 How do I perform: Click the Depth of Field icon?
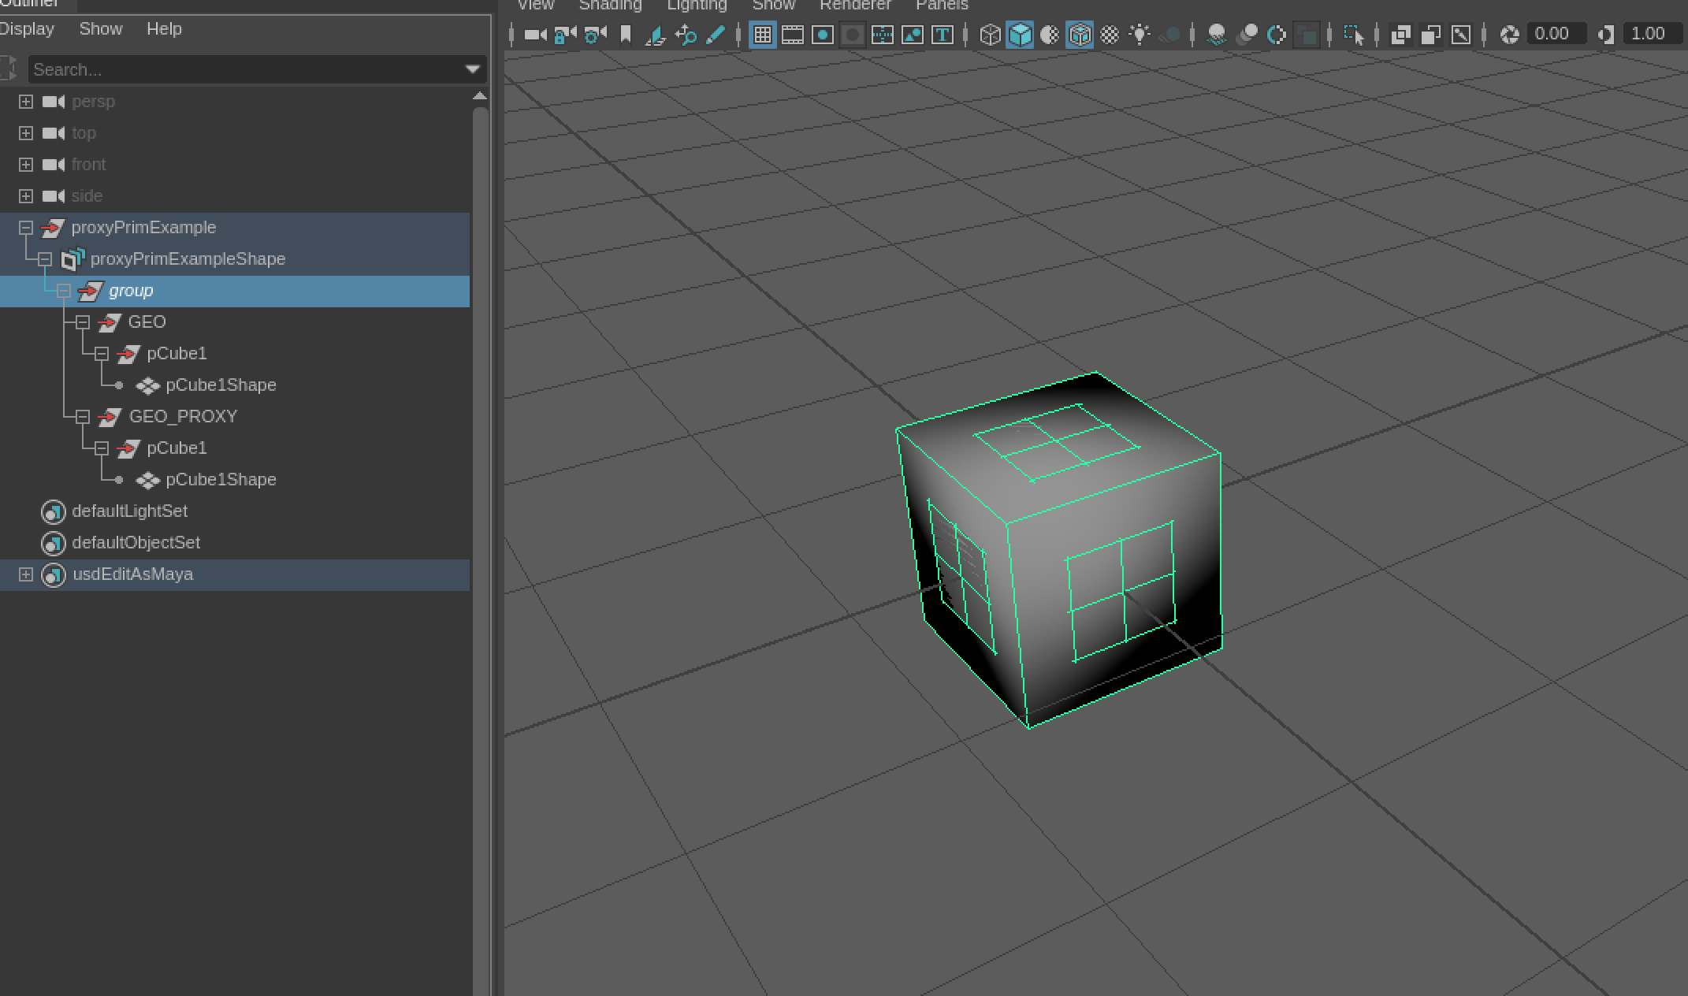coord(1307,35)
